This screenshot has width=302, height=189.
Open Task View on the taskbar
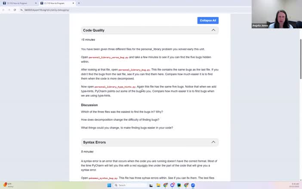click(x=151, y=185)
